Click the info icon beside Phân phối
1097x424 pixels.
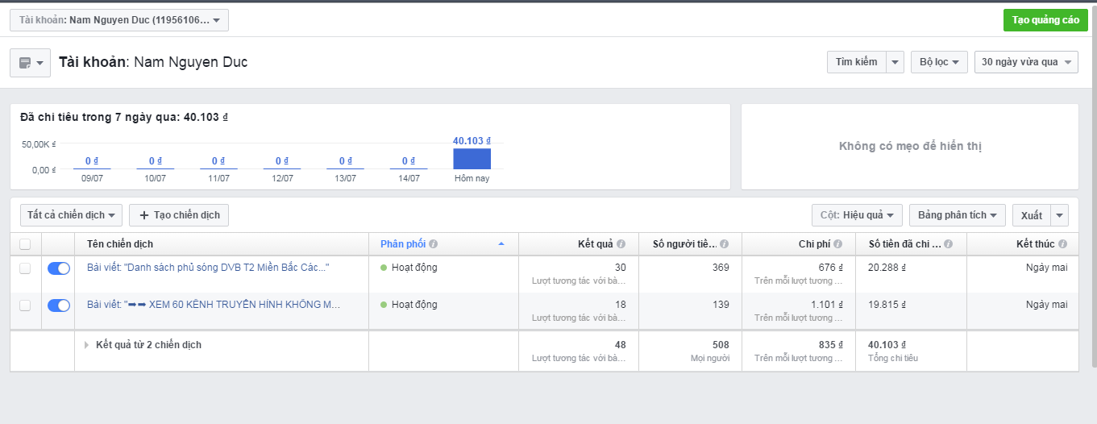434,244
